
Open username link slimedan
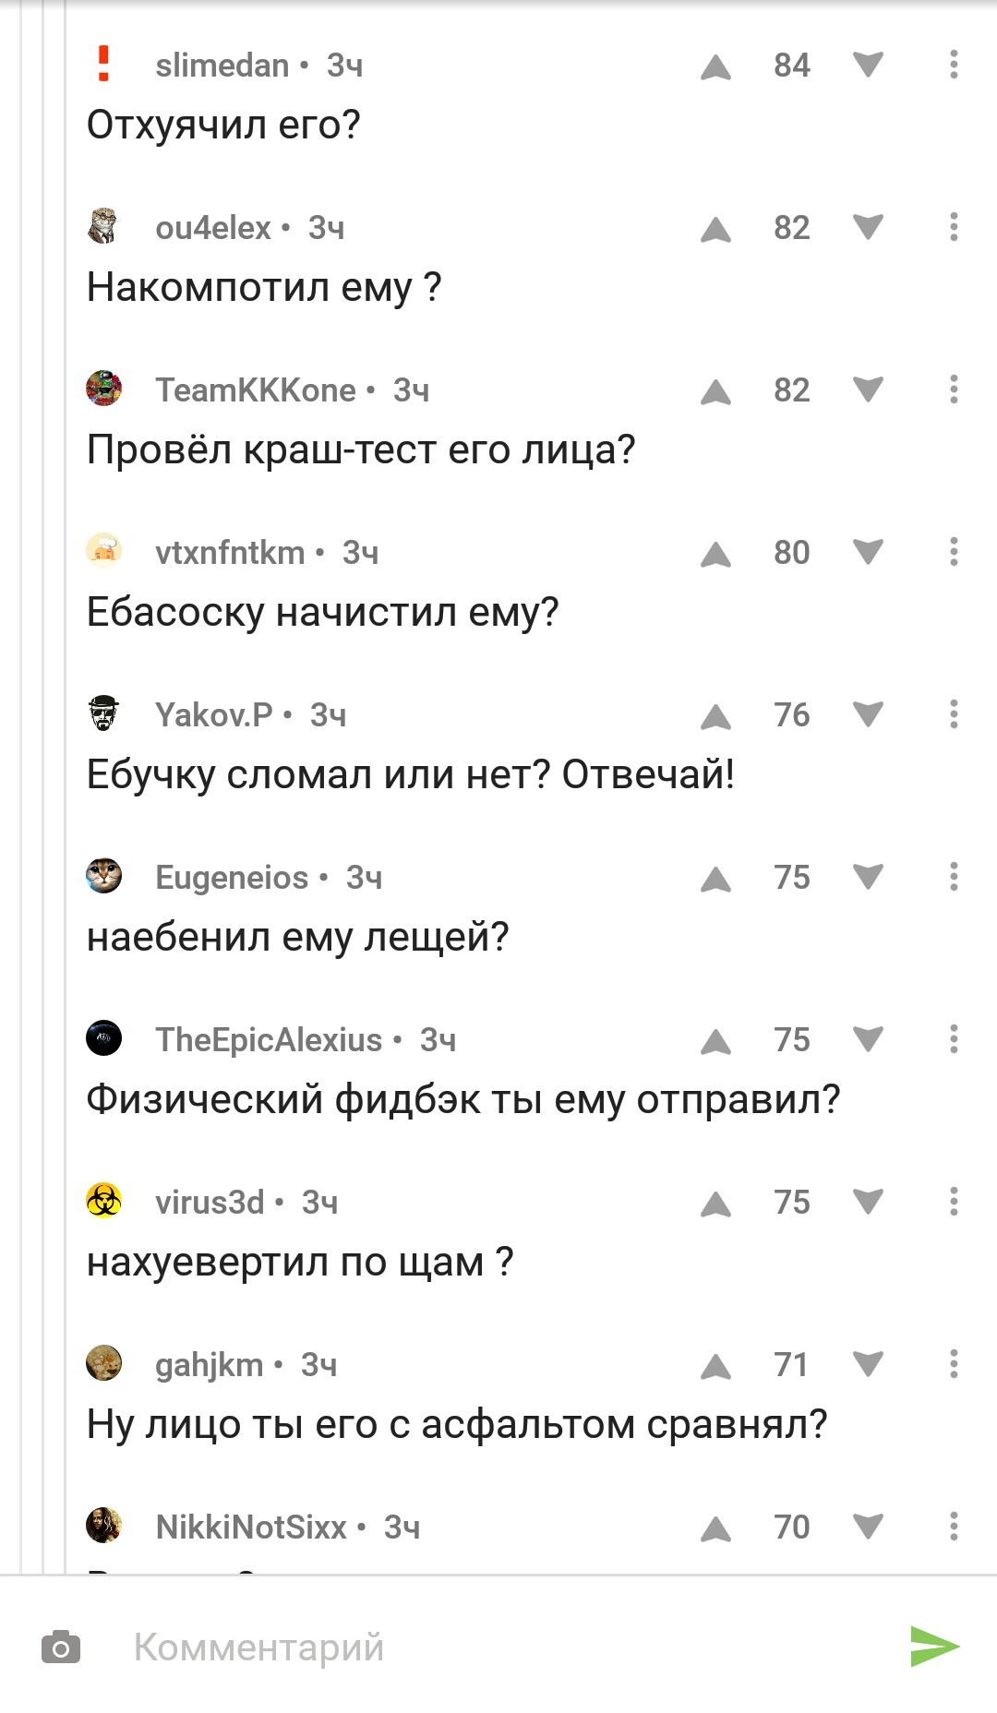click(x=222, y=66)
